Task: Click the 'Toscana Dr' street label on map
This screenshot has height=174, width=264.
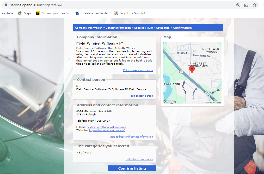Action: (x=182, y=53)
